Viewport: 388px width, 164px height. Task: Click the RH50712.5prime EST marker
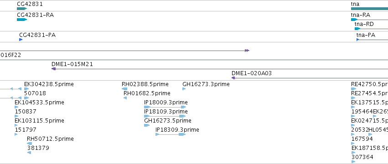pos(30,143)
